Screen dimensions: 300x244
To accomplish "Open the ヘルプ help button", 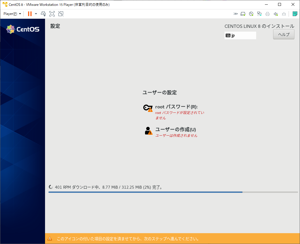I will [283, 34].
